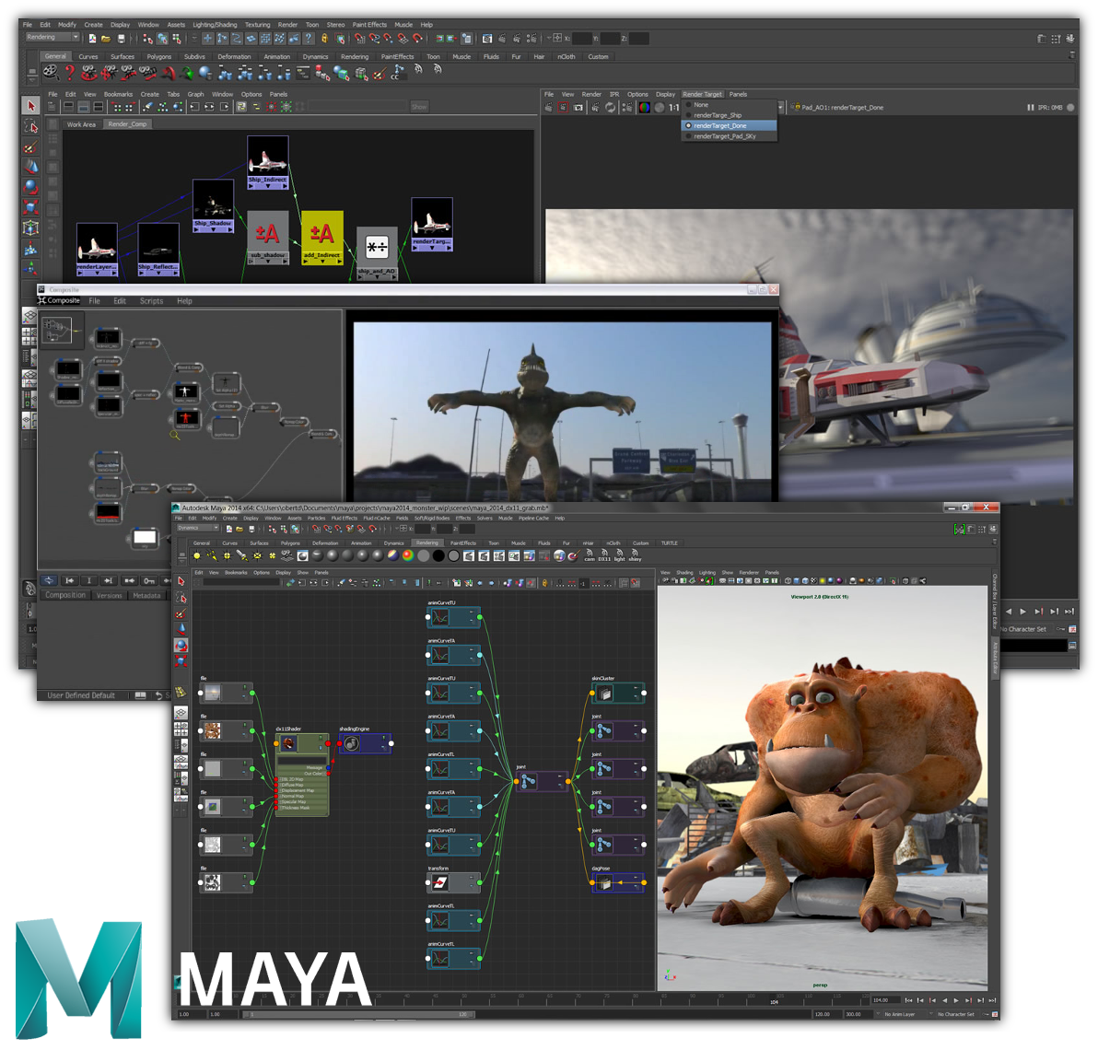Image resolution: width=1098 pixels, height=1050 pixels.
Task: Click the RGB channels color icon in Render View
Action: point(644,108)
